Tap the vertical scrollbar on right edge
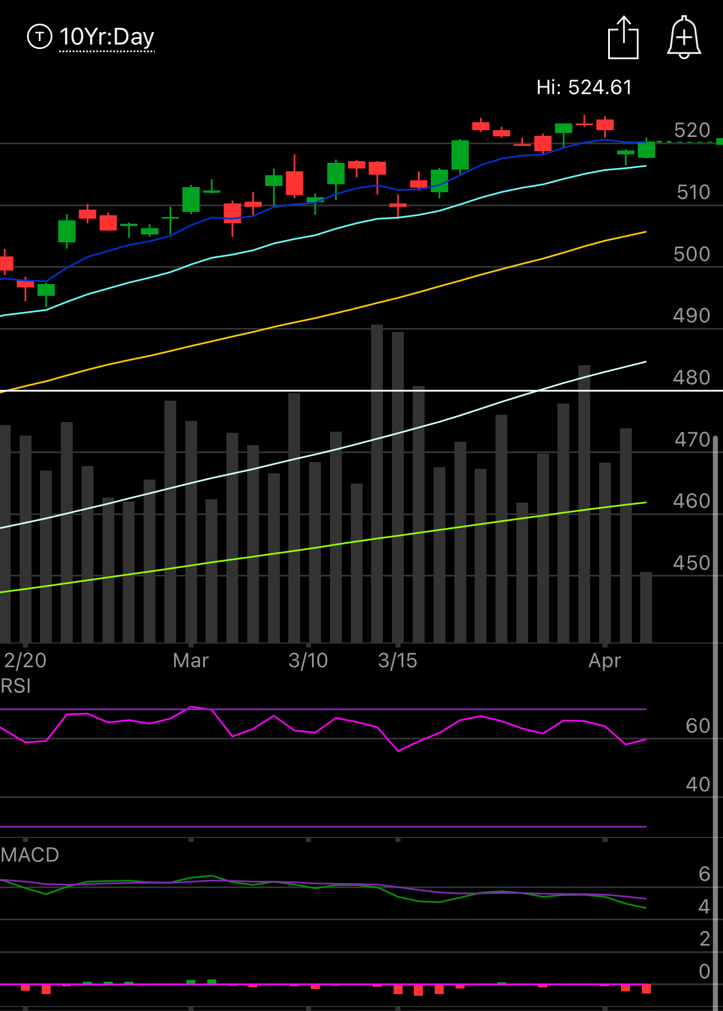 [716, 723]
